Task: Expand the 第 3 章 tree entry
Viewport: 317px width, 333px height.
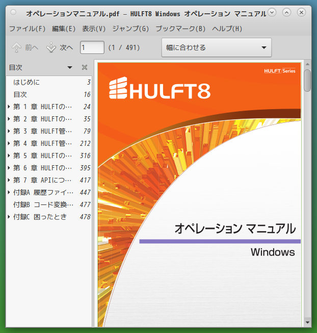Action: [9, 131]
